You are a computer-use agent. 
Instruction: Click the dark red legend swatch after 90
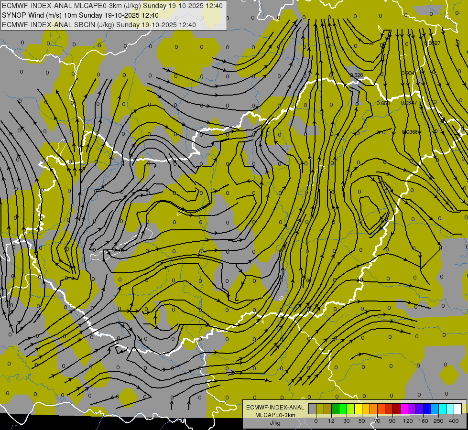pos(397,409)
